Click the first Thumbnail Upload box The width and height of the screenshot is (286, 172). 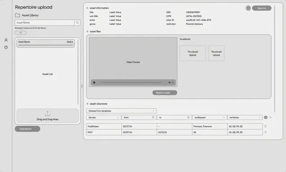point(193,53)
